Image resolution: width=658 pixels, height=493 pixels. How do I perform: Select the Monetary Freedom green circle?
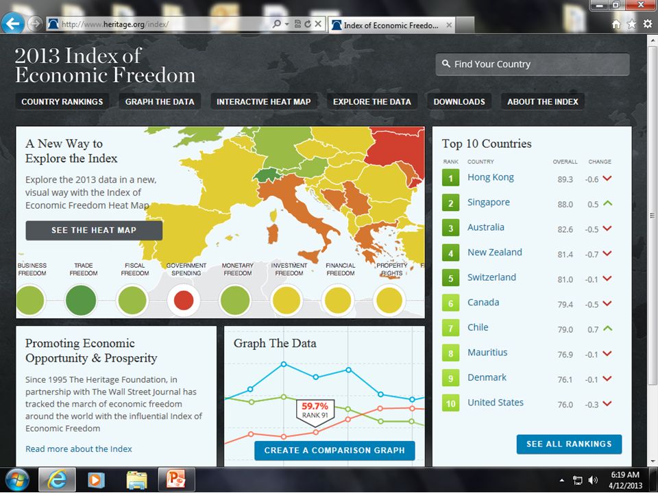pos(235,300)
